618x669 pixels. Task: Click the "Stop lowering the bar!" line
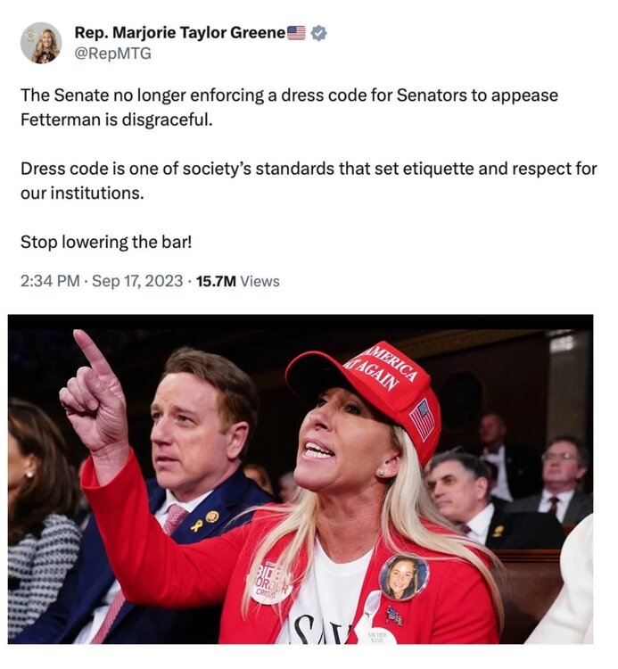(105, 242)
